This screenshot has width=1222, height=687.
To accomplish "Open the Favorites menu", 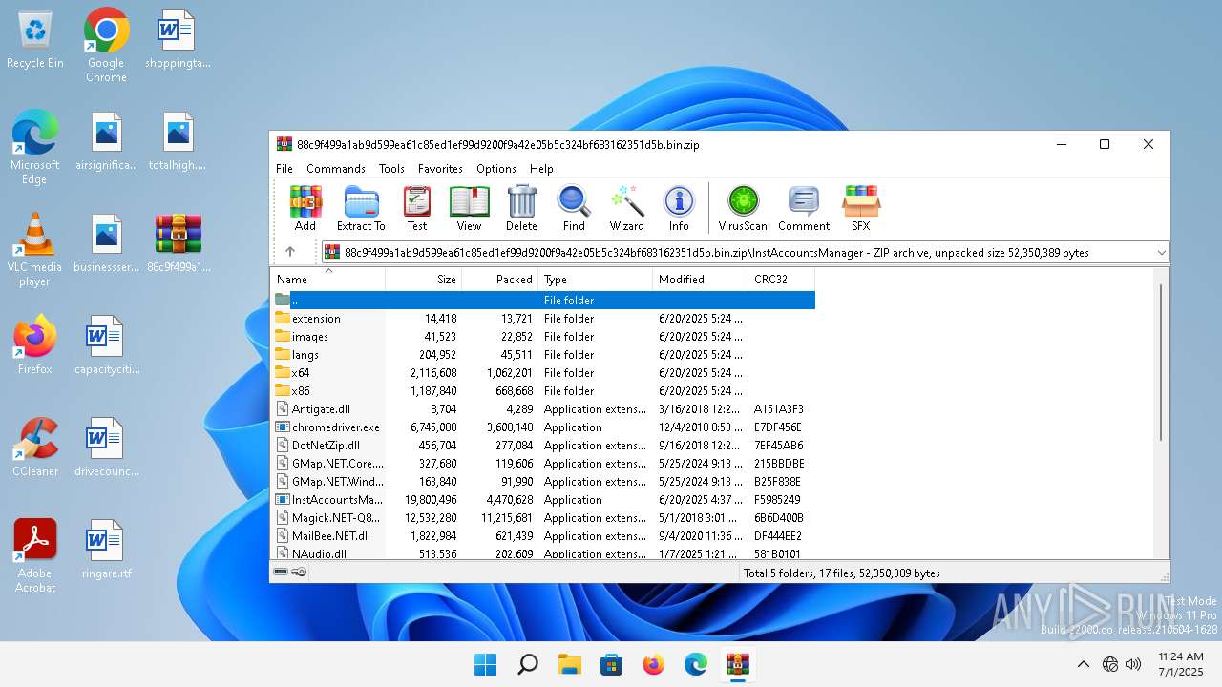I will 440,168.
